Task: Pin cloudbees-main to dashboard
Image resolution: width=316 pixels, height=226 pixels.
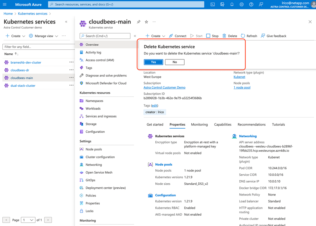Action: point(139,22)
